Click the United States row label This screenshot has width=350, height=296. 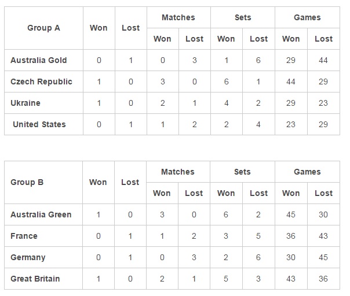click(39, 124)
